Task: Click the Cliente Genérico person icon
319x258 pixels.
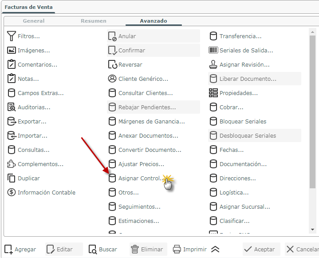Action: tap(112, 79)
